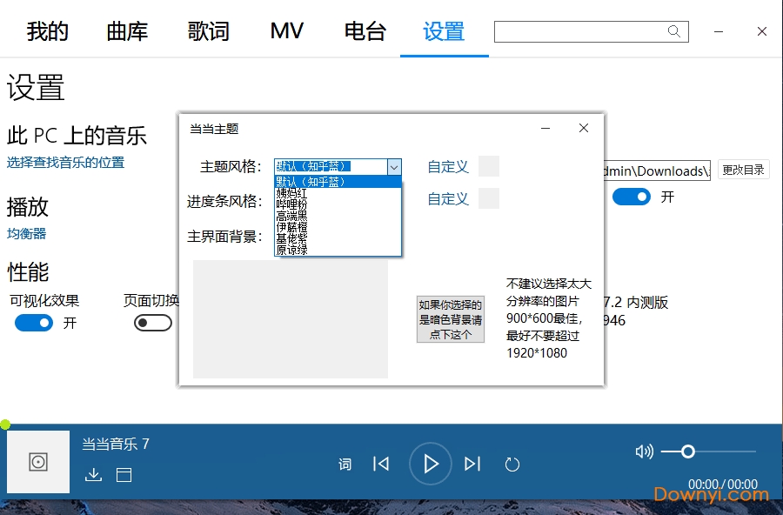783x515 pixels.
Task: Switch to the 曲库 tab
Action: [127, 31]
